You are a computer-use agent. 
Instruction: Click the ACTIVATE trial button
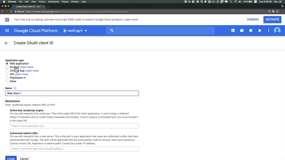pyautogui.click(x=272, y=20)
